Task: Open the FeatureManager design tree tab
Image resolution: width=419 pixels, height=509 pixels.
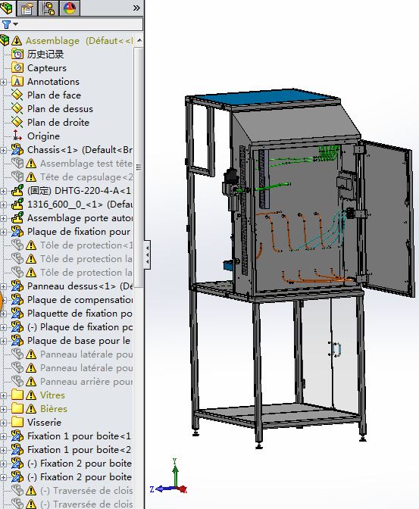Action: coord(7,7)
